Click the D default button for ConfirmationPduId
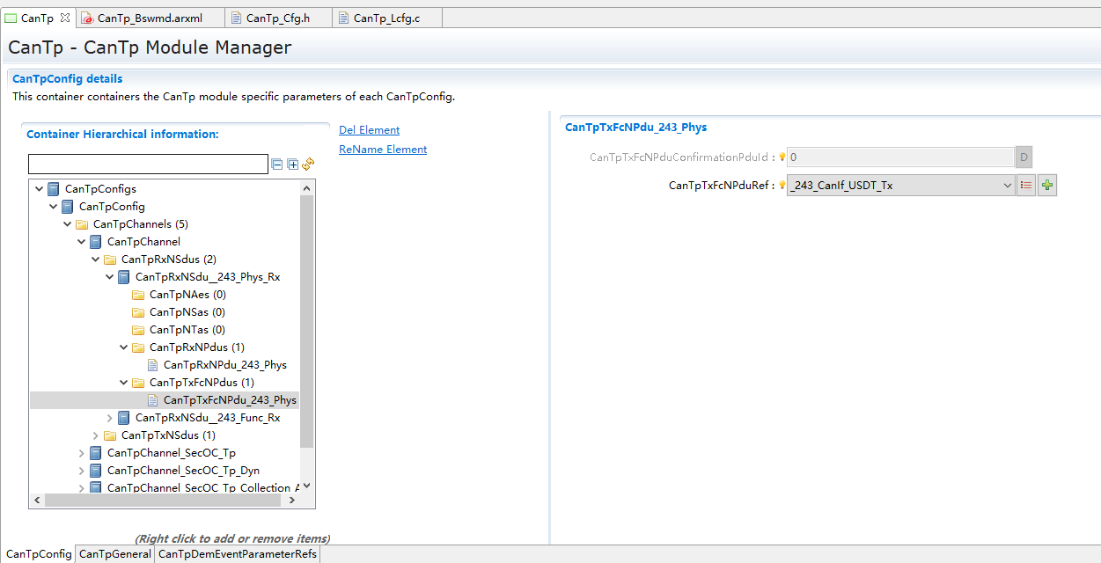1101x563 pixels. pos(1024,157)
